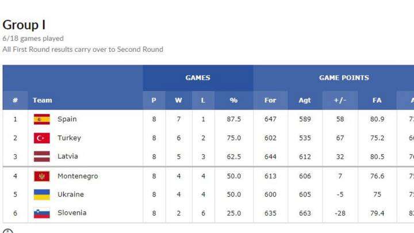The image size is (414, 233).
Task: Sort by the +/- column header
Action: coord(340,100)
